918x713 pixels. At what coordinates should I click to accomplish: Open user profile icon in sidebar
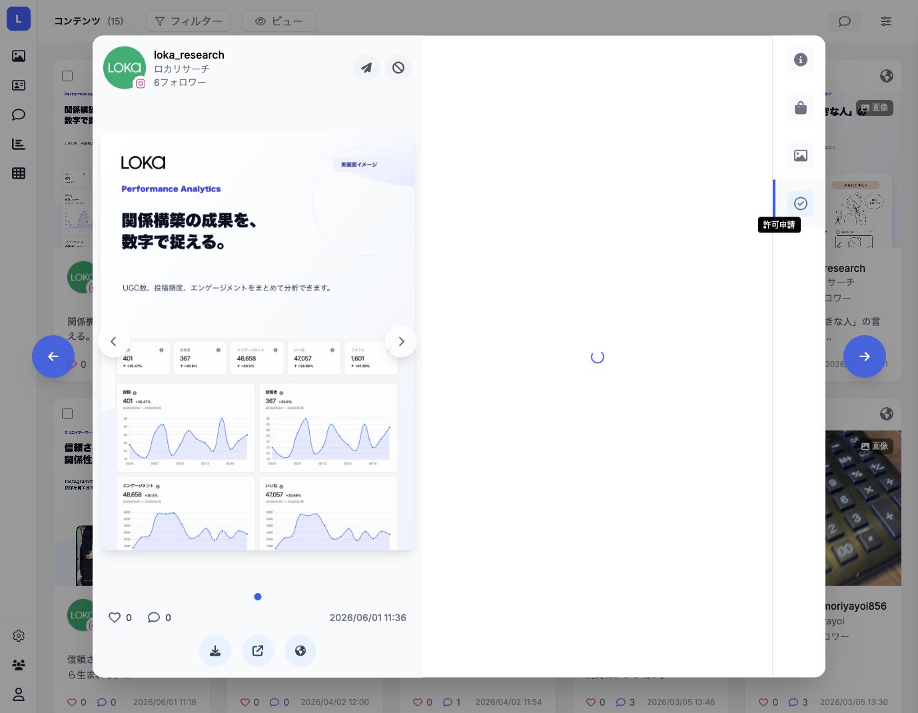click(19, 694)
